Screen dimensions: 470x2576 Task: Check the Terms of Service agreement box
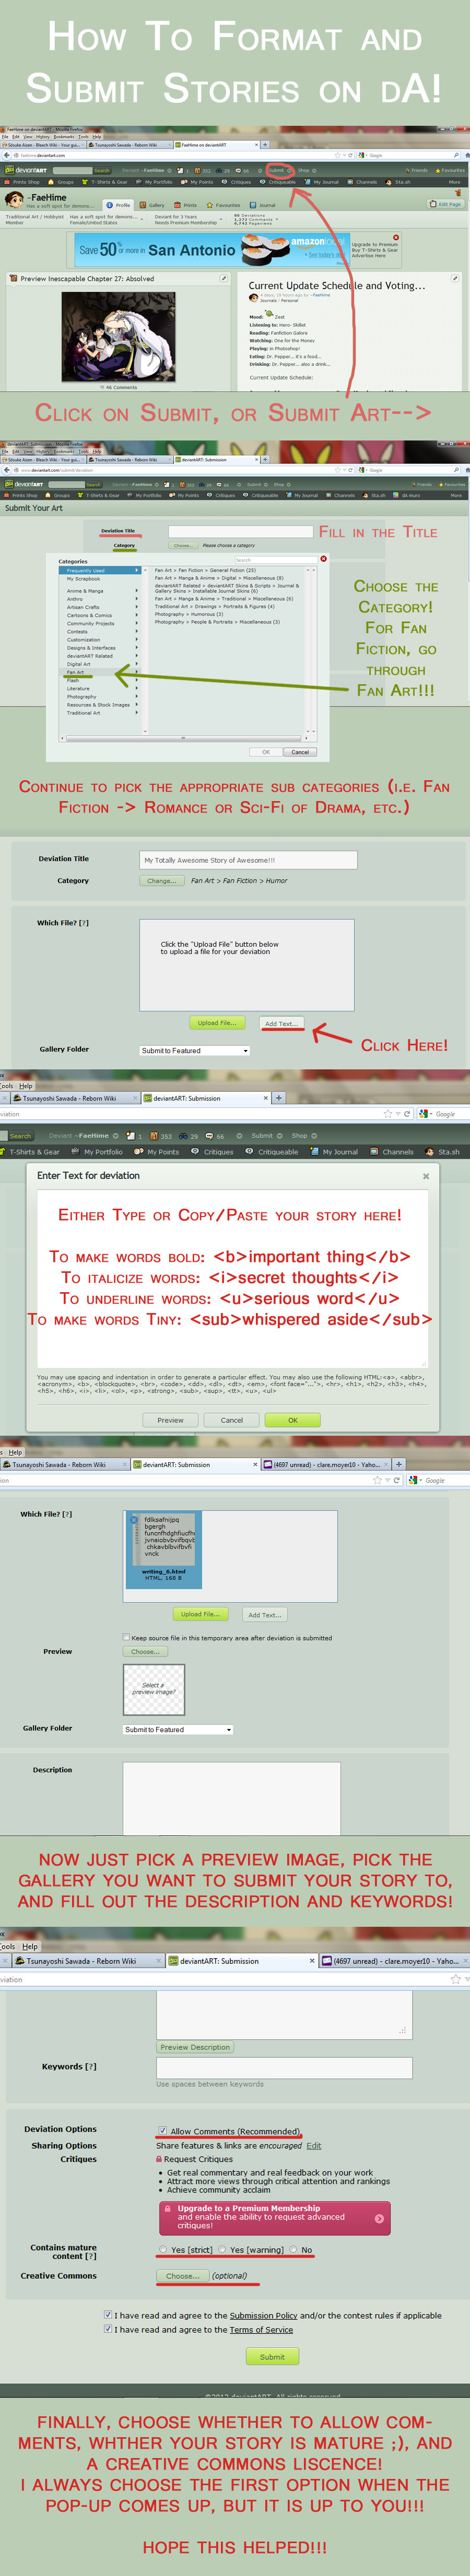pyautogui.click(x=108, y=2329)
